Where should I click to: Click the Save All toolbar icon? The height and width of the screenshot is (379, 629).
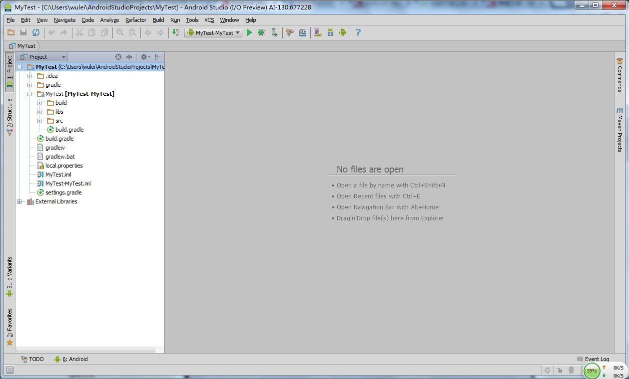(x=23, y=32)
